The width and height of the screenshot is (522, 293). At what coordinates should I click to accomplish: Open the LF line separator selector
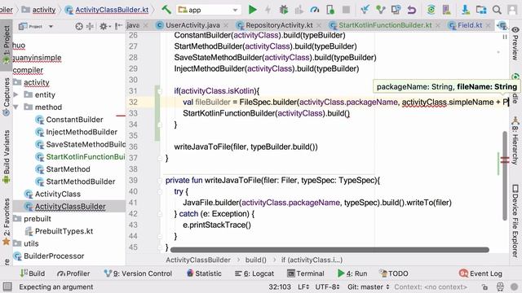(x=303, y=286)
